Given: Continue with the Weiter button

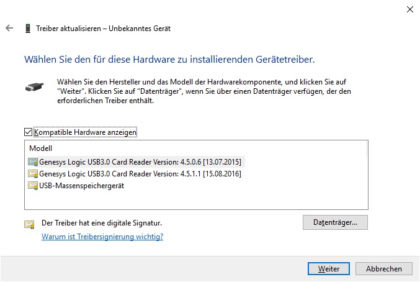Looking at the screenshot, I should pos(329,268).
